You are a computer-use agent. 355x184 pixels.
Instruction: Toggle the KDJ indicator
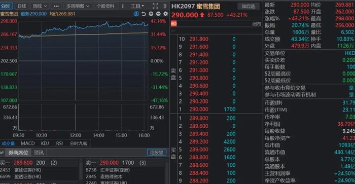point(45,143)
